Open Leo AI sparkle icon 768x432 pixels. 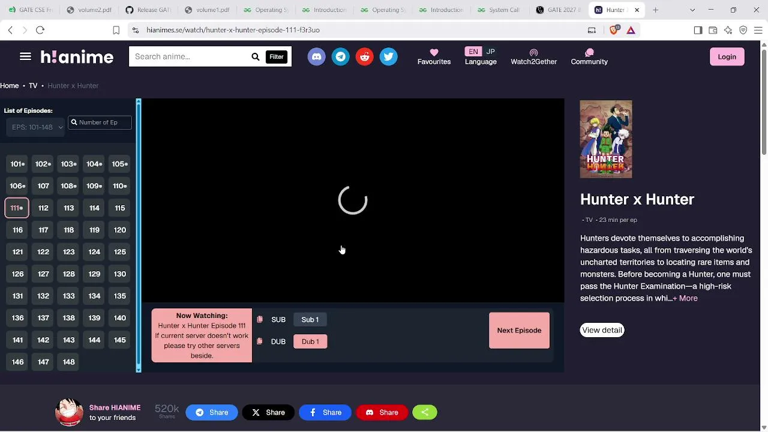tap(728, 30)
